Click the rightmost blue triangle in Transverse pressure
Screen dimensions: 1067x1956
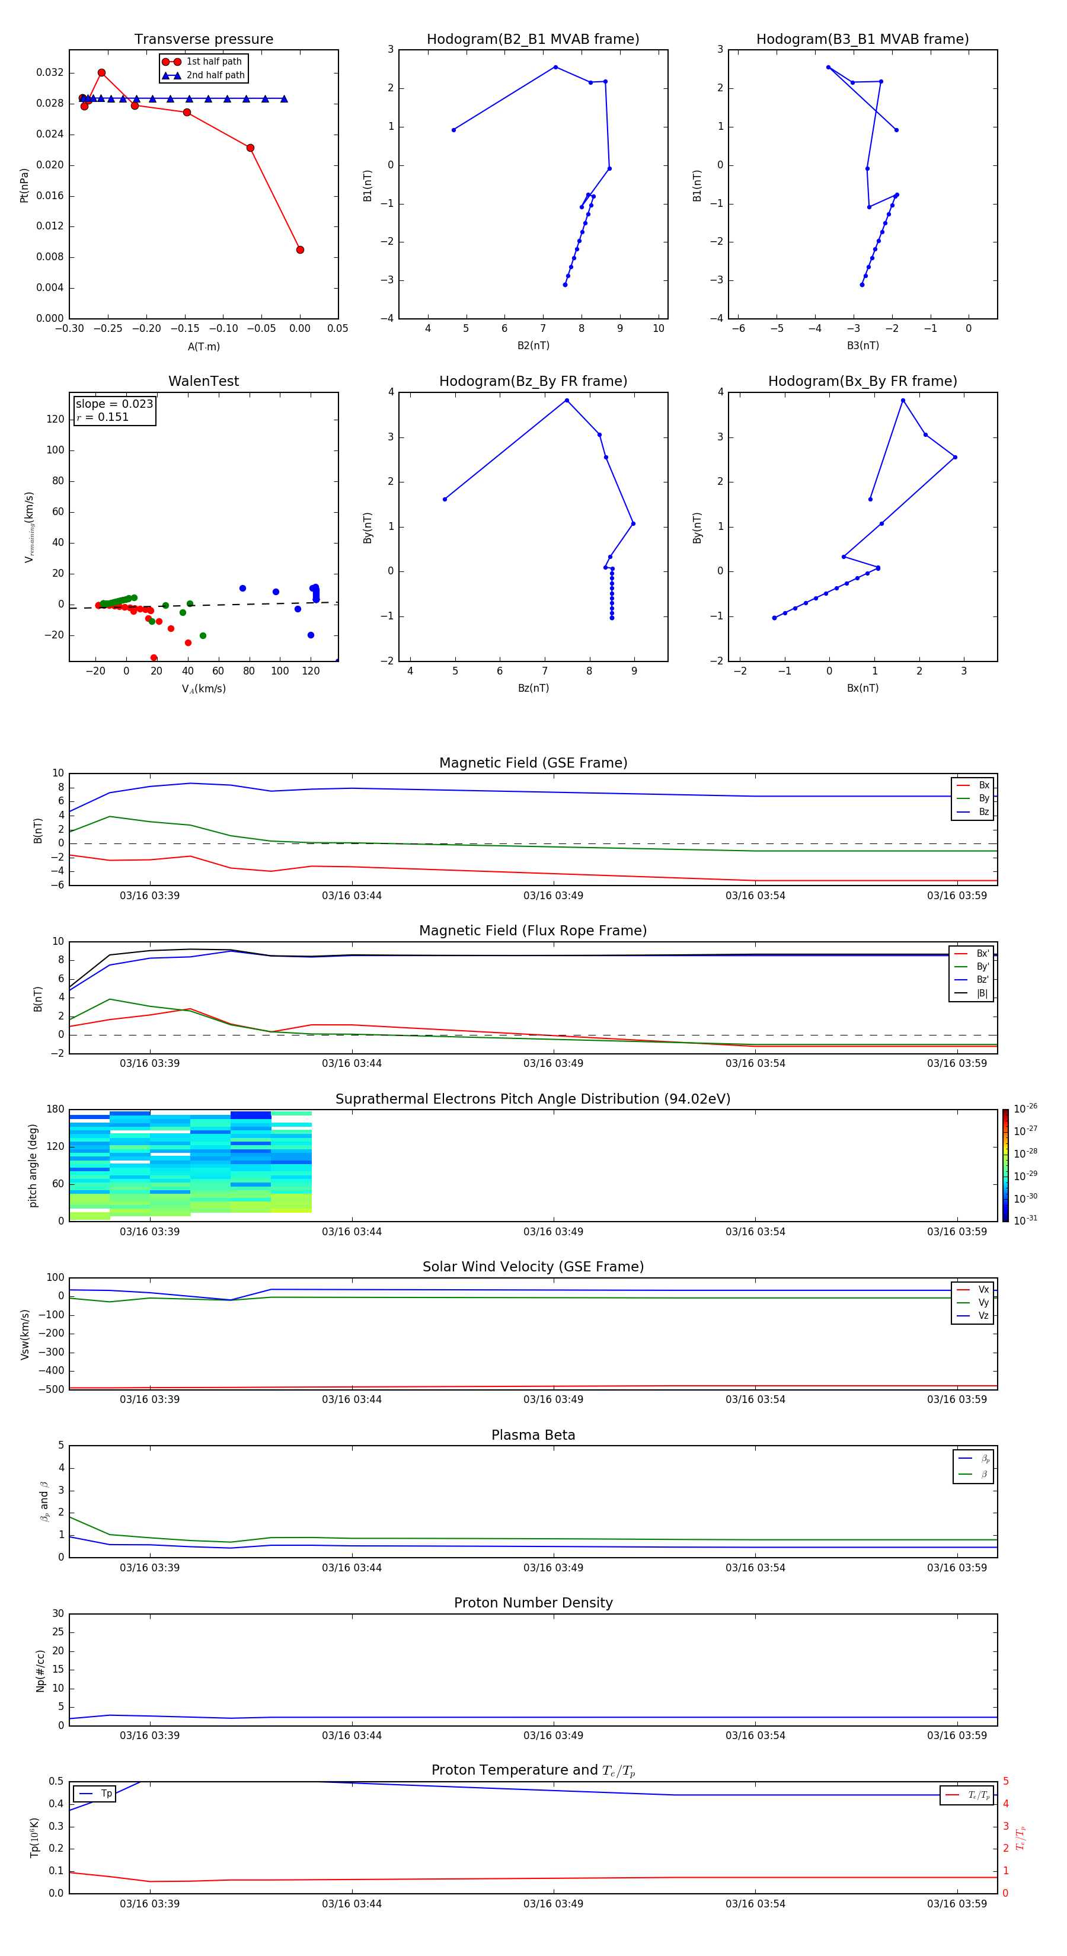click(284, 99)
